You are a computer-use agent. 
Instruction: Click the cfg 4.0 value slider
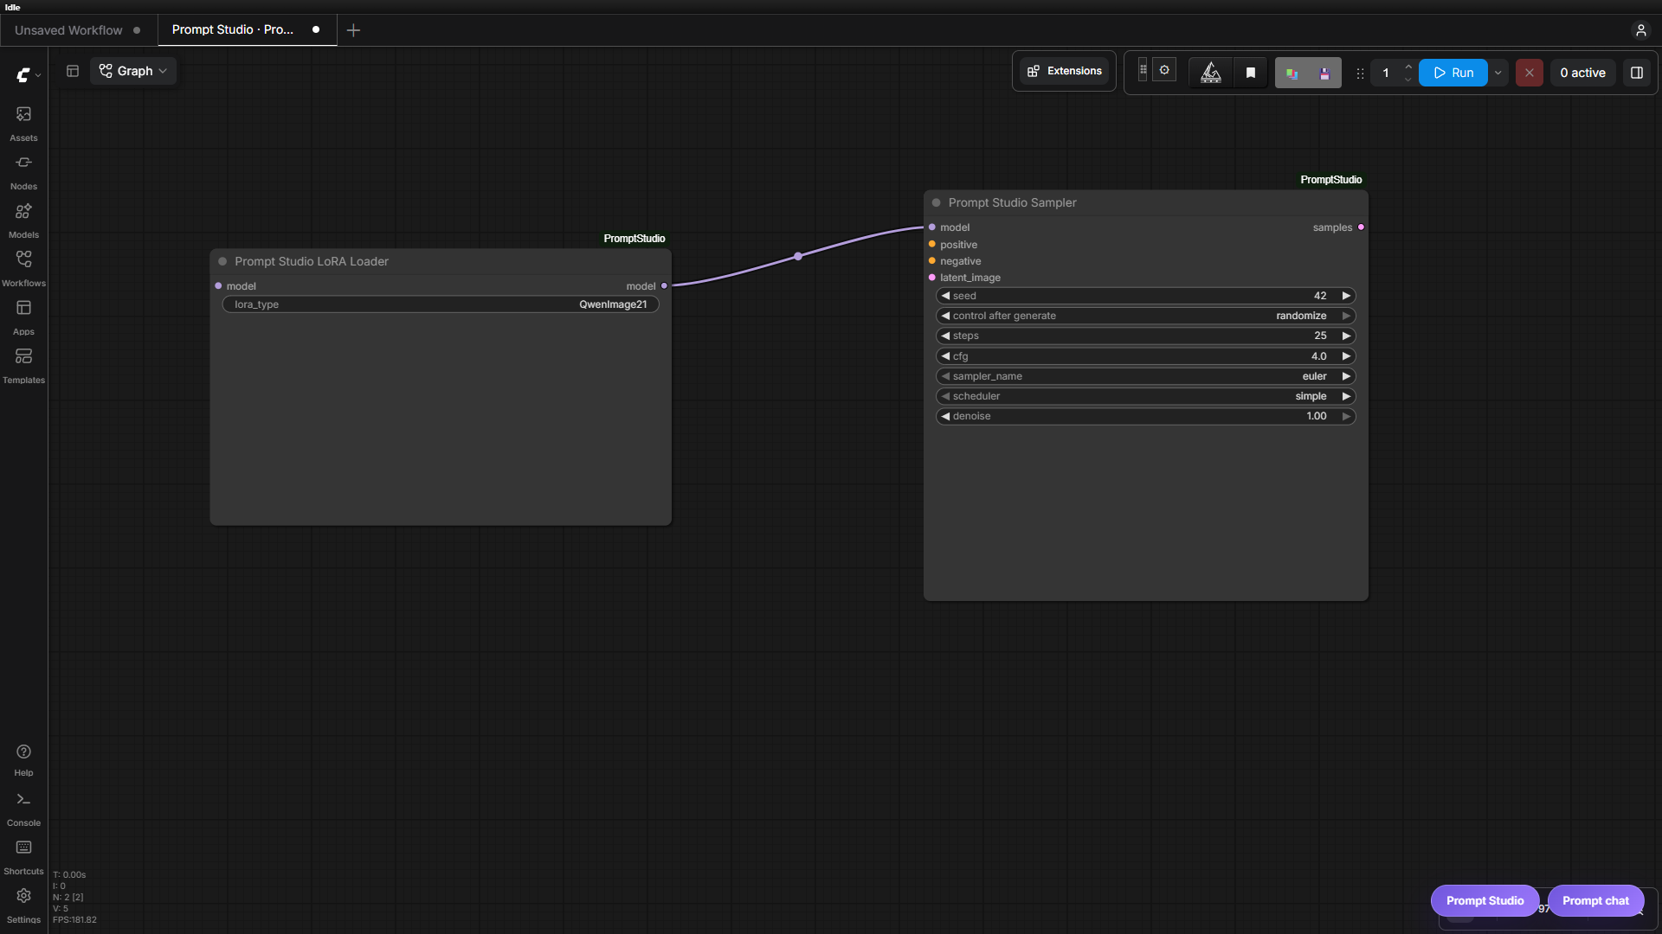1145,356
